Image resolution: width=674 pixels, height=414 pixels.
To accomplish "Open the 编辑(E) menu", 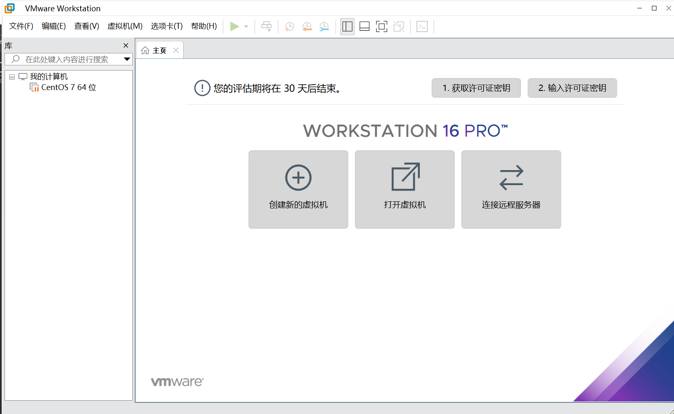I will pyautogui.click(x=54, y=26).
